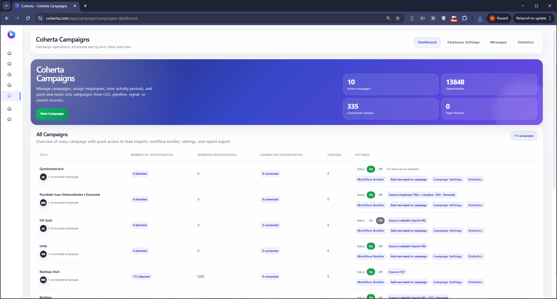
Task: Click the UA avatar in Ulrik row
Action: coord(43,254)
